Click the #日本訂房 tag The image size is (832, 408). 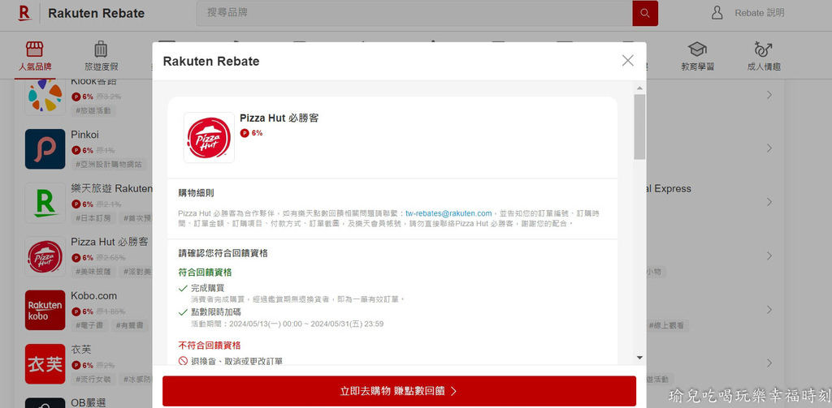coord(93,218)
